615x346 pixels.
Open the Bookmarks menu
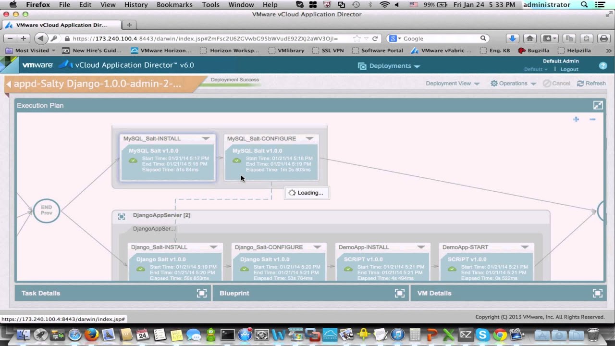174,4
